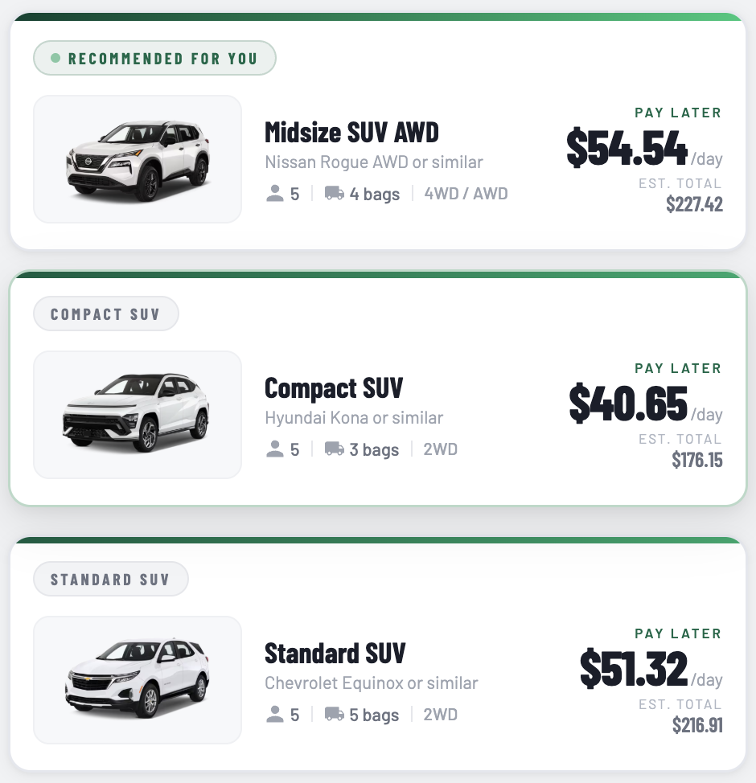
Task: Click the 4WD / AWD drivetrain label
Action: pos(466,193)
